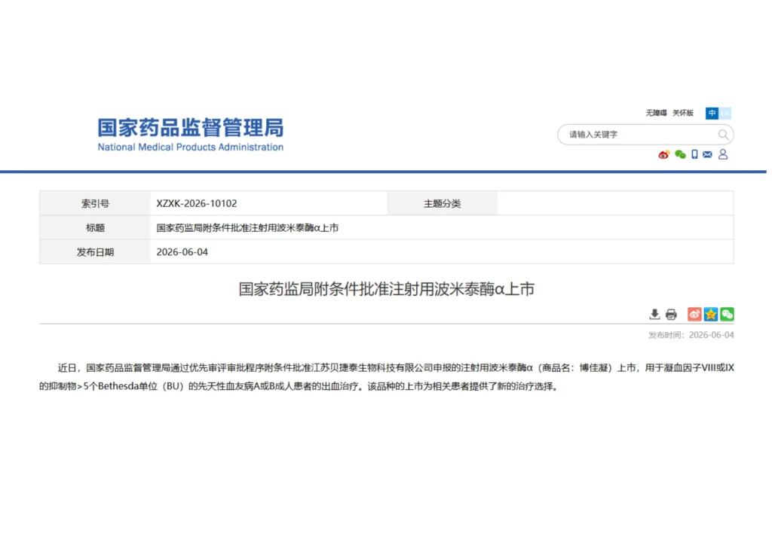Switch language to English with En toggle
This screenshot has width=772, height=545.
pos(725,113)
